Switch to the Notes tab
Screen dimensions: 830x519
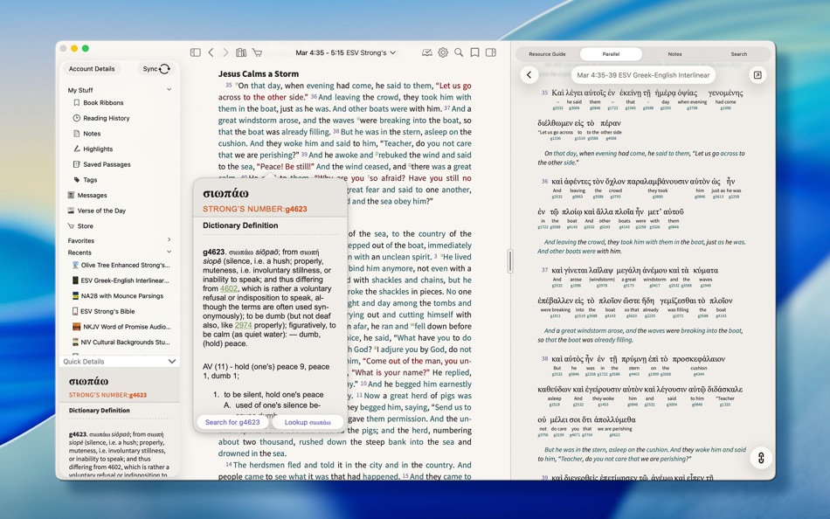[674, 53]
